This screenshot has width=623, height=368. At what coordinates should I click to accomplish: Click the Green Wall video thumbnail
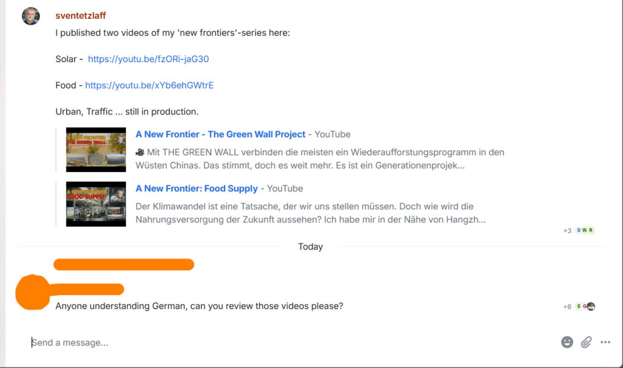click(x=96, y=150)
